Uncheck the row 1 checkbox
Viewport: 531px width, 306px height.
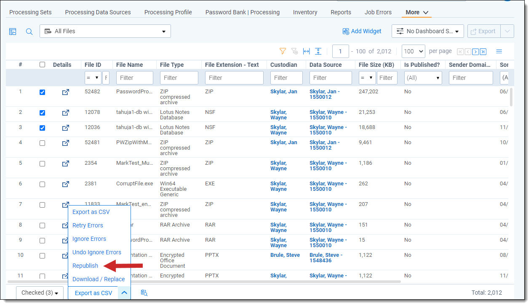click(x=42, y=92)
